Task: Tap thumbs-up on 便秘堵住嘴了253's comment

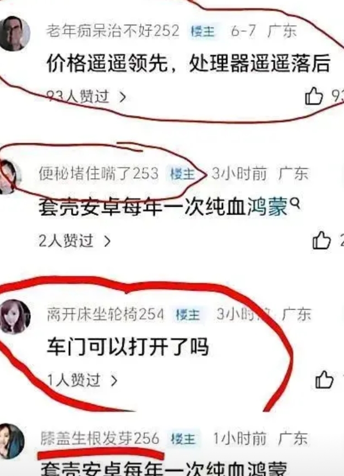Action: coord(321,240)
